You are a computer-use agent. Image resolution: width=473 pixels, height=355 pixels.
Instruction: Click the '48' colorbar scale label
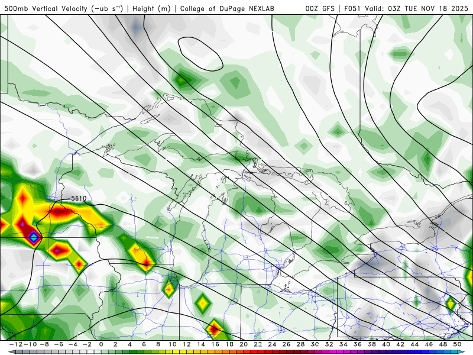443,344
